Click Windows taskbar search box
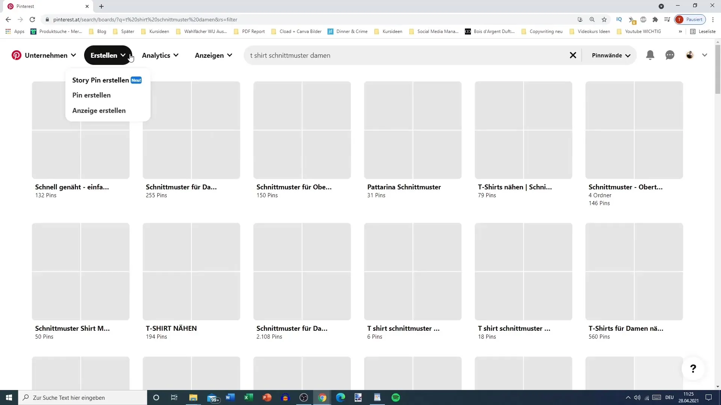 (x=83, y=397)
